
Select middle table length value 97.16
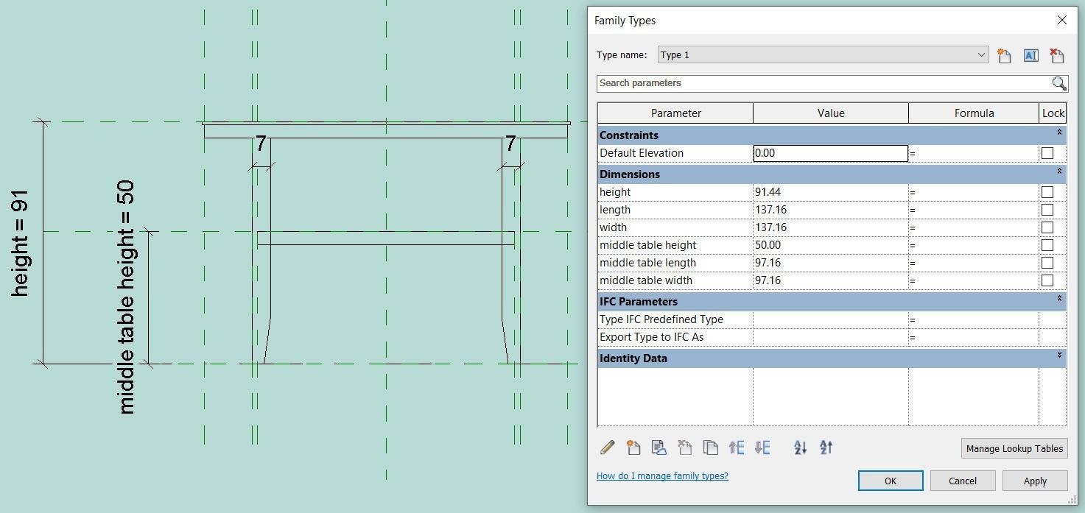[831, 263]
